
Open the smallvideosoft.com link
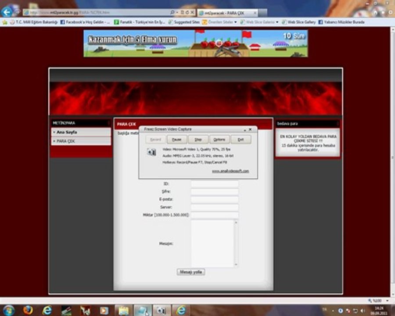[230, 171]
